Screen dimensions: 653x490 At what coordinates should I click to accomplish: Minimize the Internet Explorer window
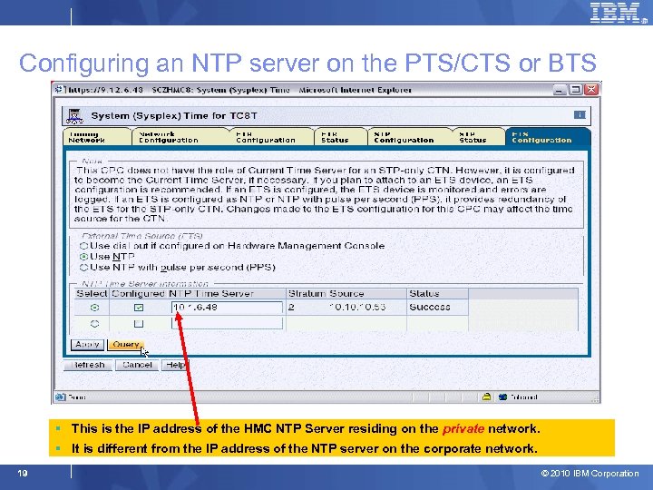click(x=560, y=90)
